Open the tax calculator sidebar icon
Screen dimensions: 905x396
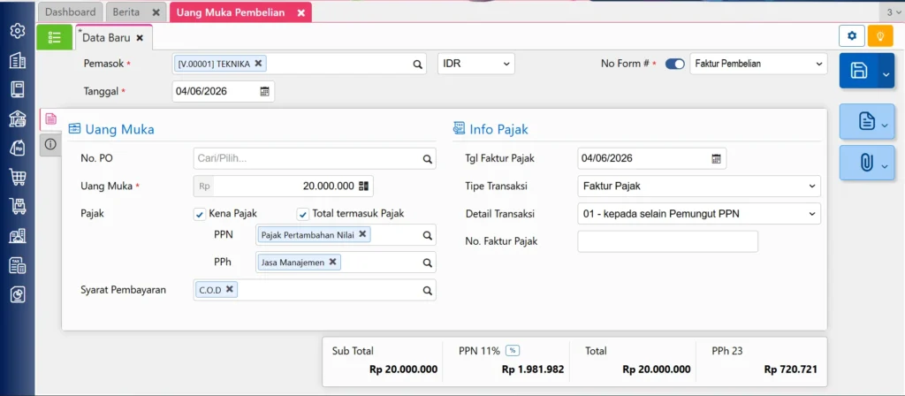tap(18, 265)
